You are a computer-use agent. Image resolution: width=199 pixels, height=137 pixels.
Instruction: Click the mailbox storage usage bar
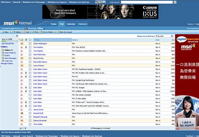coord(9,41)
